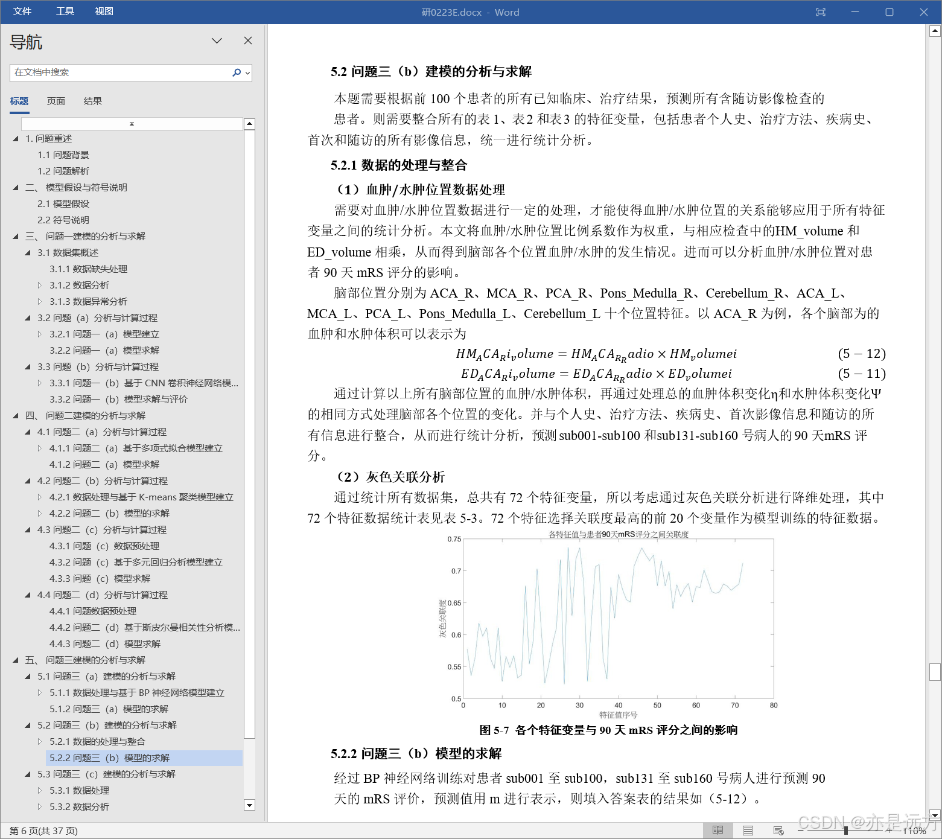Go to heading '1.1 问题背景'
This screenshot has height=839, width=942.
pyautogui.click(x=63, y=155)
